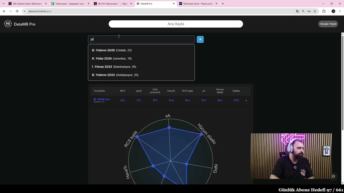Bookmark this page with the star icon
This screenshot has height=193, width=344.
[x=315, y=11]
